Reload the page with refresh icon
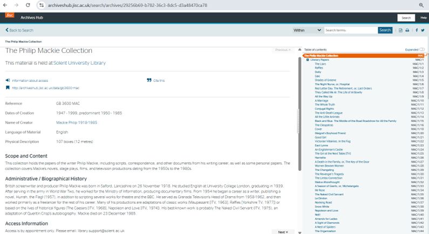Viewport: 429px width, 234px height. (28, 5)
